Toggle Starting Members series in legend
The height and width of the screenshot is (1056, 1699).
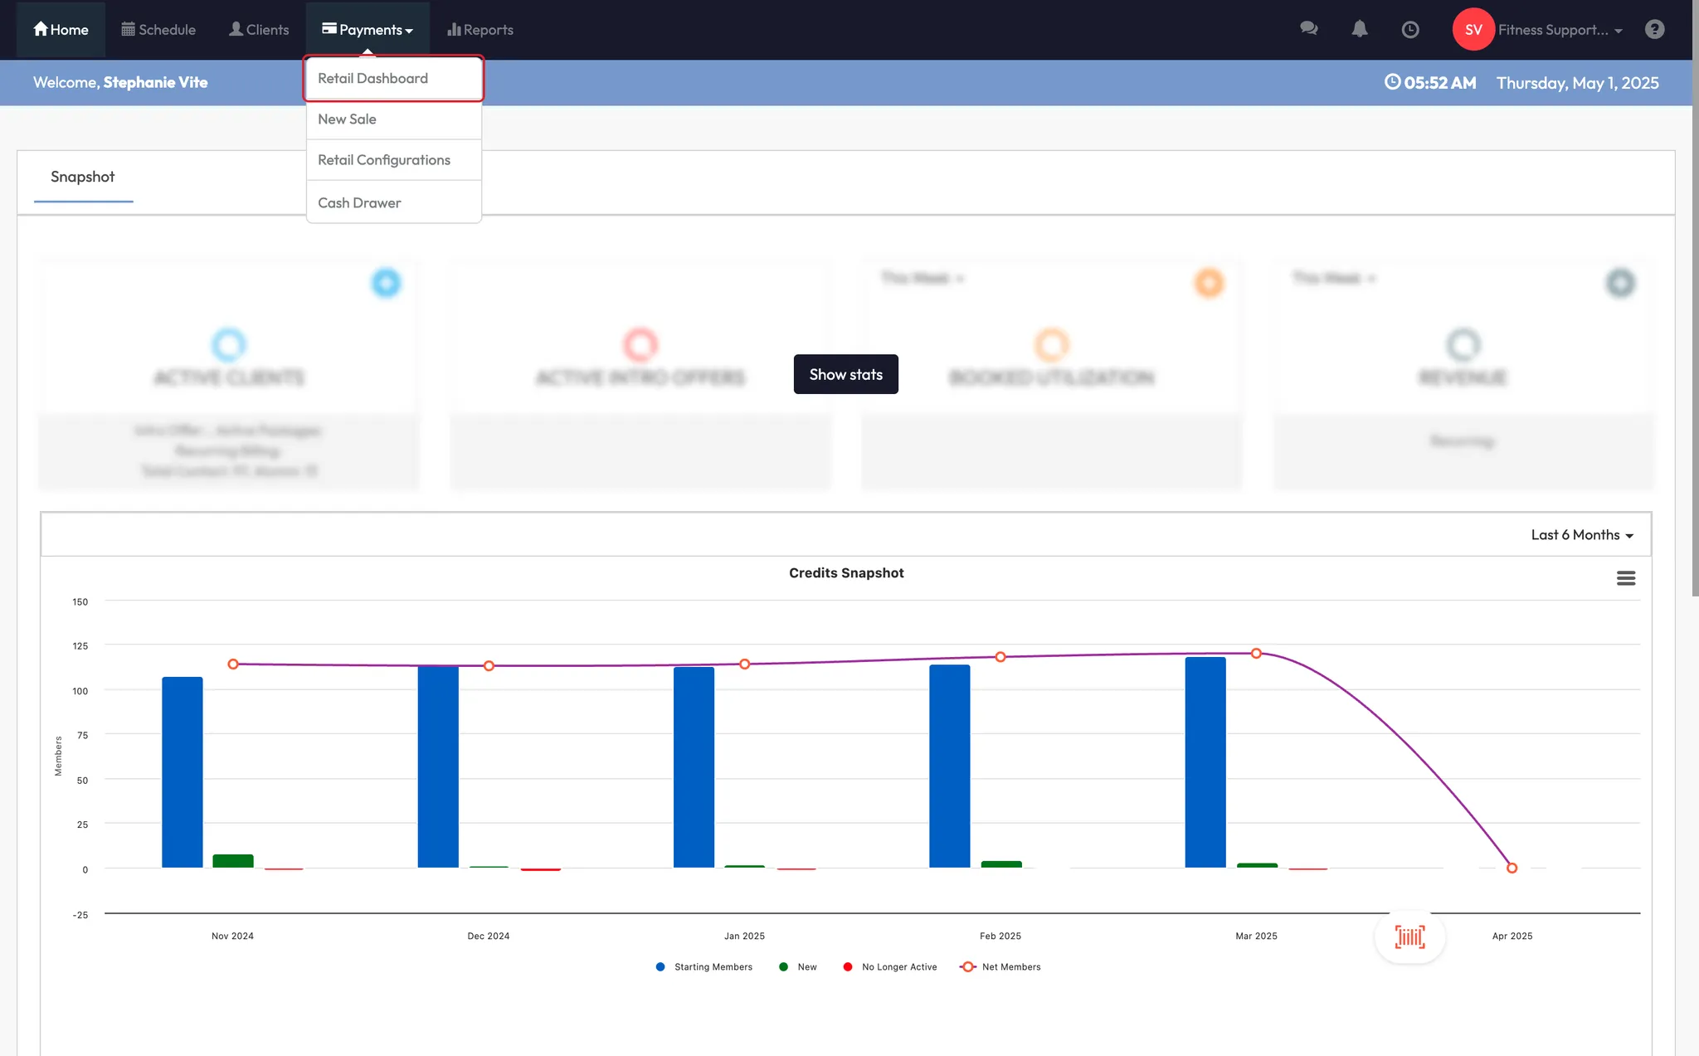(712, 967)
